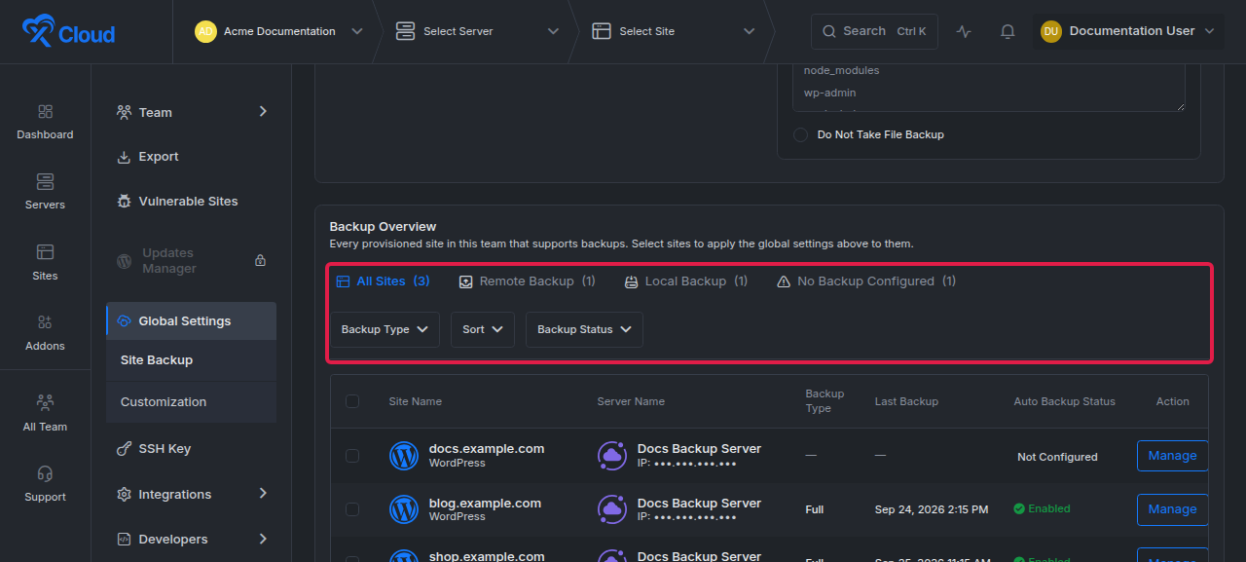Click the Updates Manager lock icon
Image resolution: width=1246 pixels, height=562 pixels.
[x=260, y=261]
